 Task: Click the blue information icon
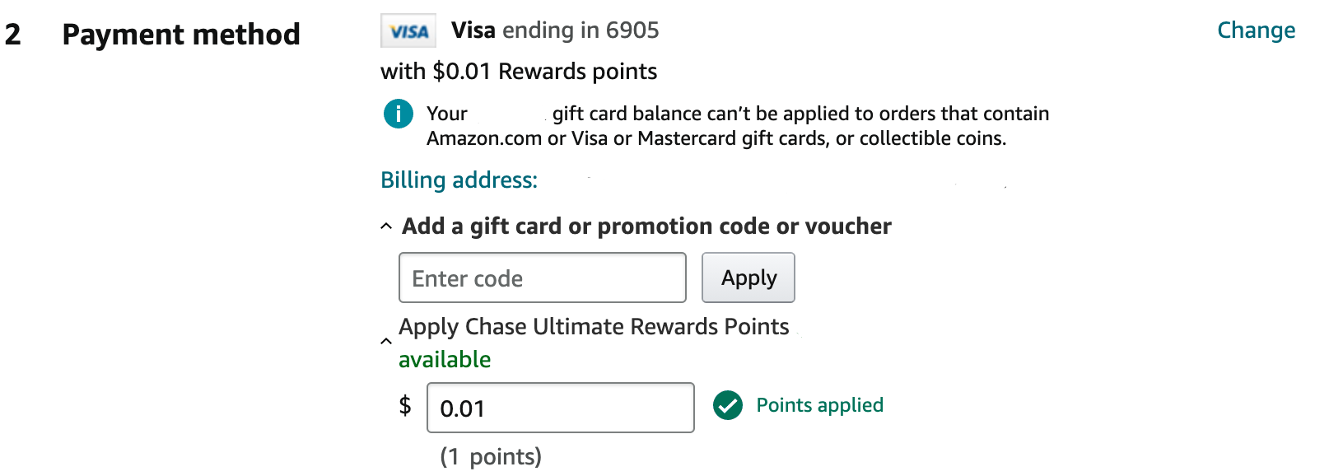click(x=398, y=114)
